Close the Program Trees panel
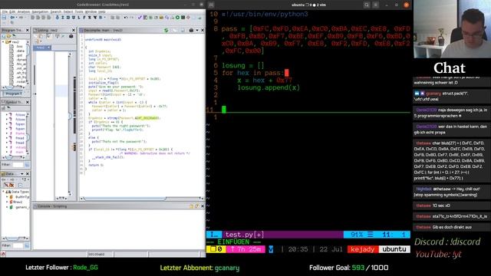 pos(28,30)
